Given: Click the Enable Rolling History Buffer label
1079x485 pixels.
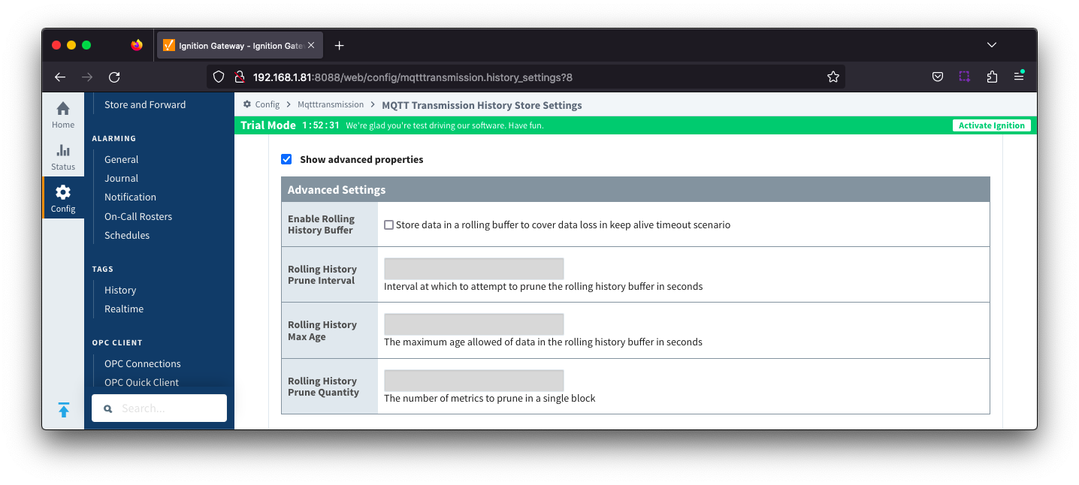Looking at the screenshot, I should click(321, 224).
